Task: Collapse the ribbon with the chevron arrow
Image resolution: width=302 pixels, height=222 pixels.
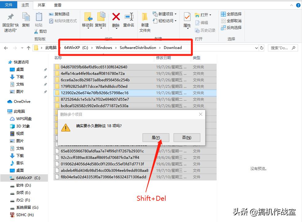Action: 291,5
